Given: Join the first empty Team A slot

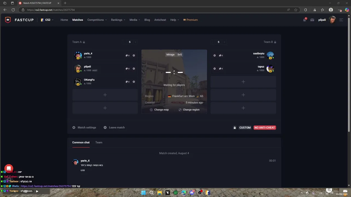Looking at the screenshot, I should [105, 95].
